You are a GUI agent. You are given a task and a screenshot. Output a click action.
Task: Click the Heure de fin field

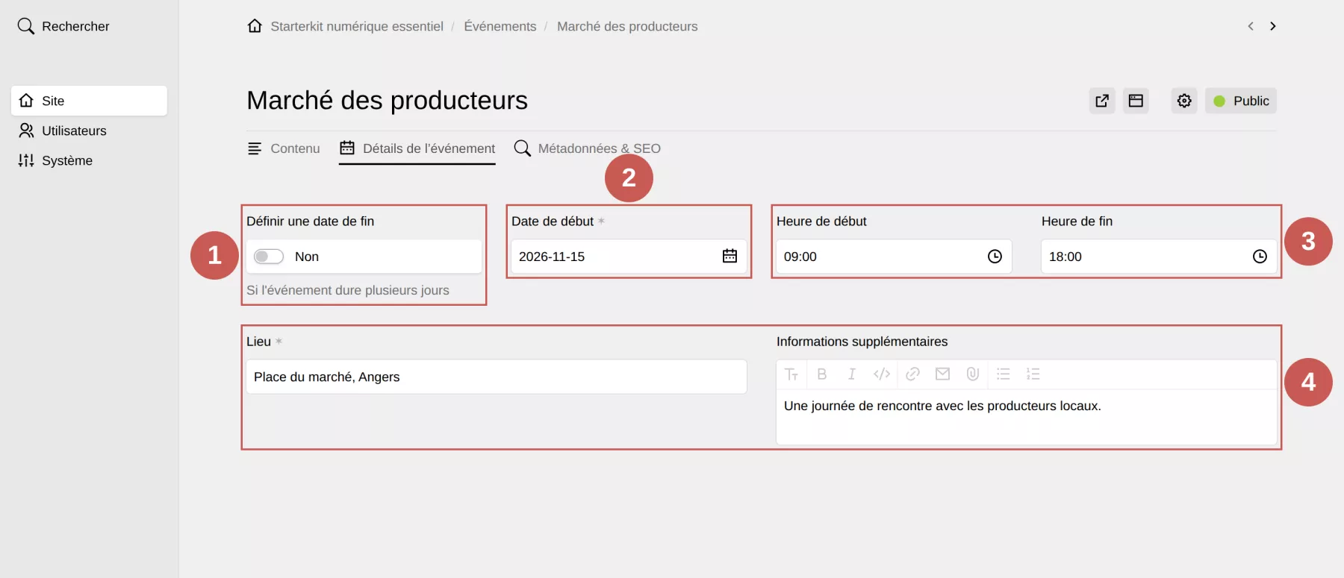click(x=1159, y=257)
